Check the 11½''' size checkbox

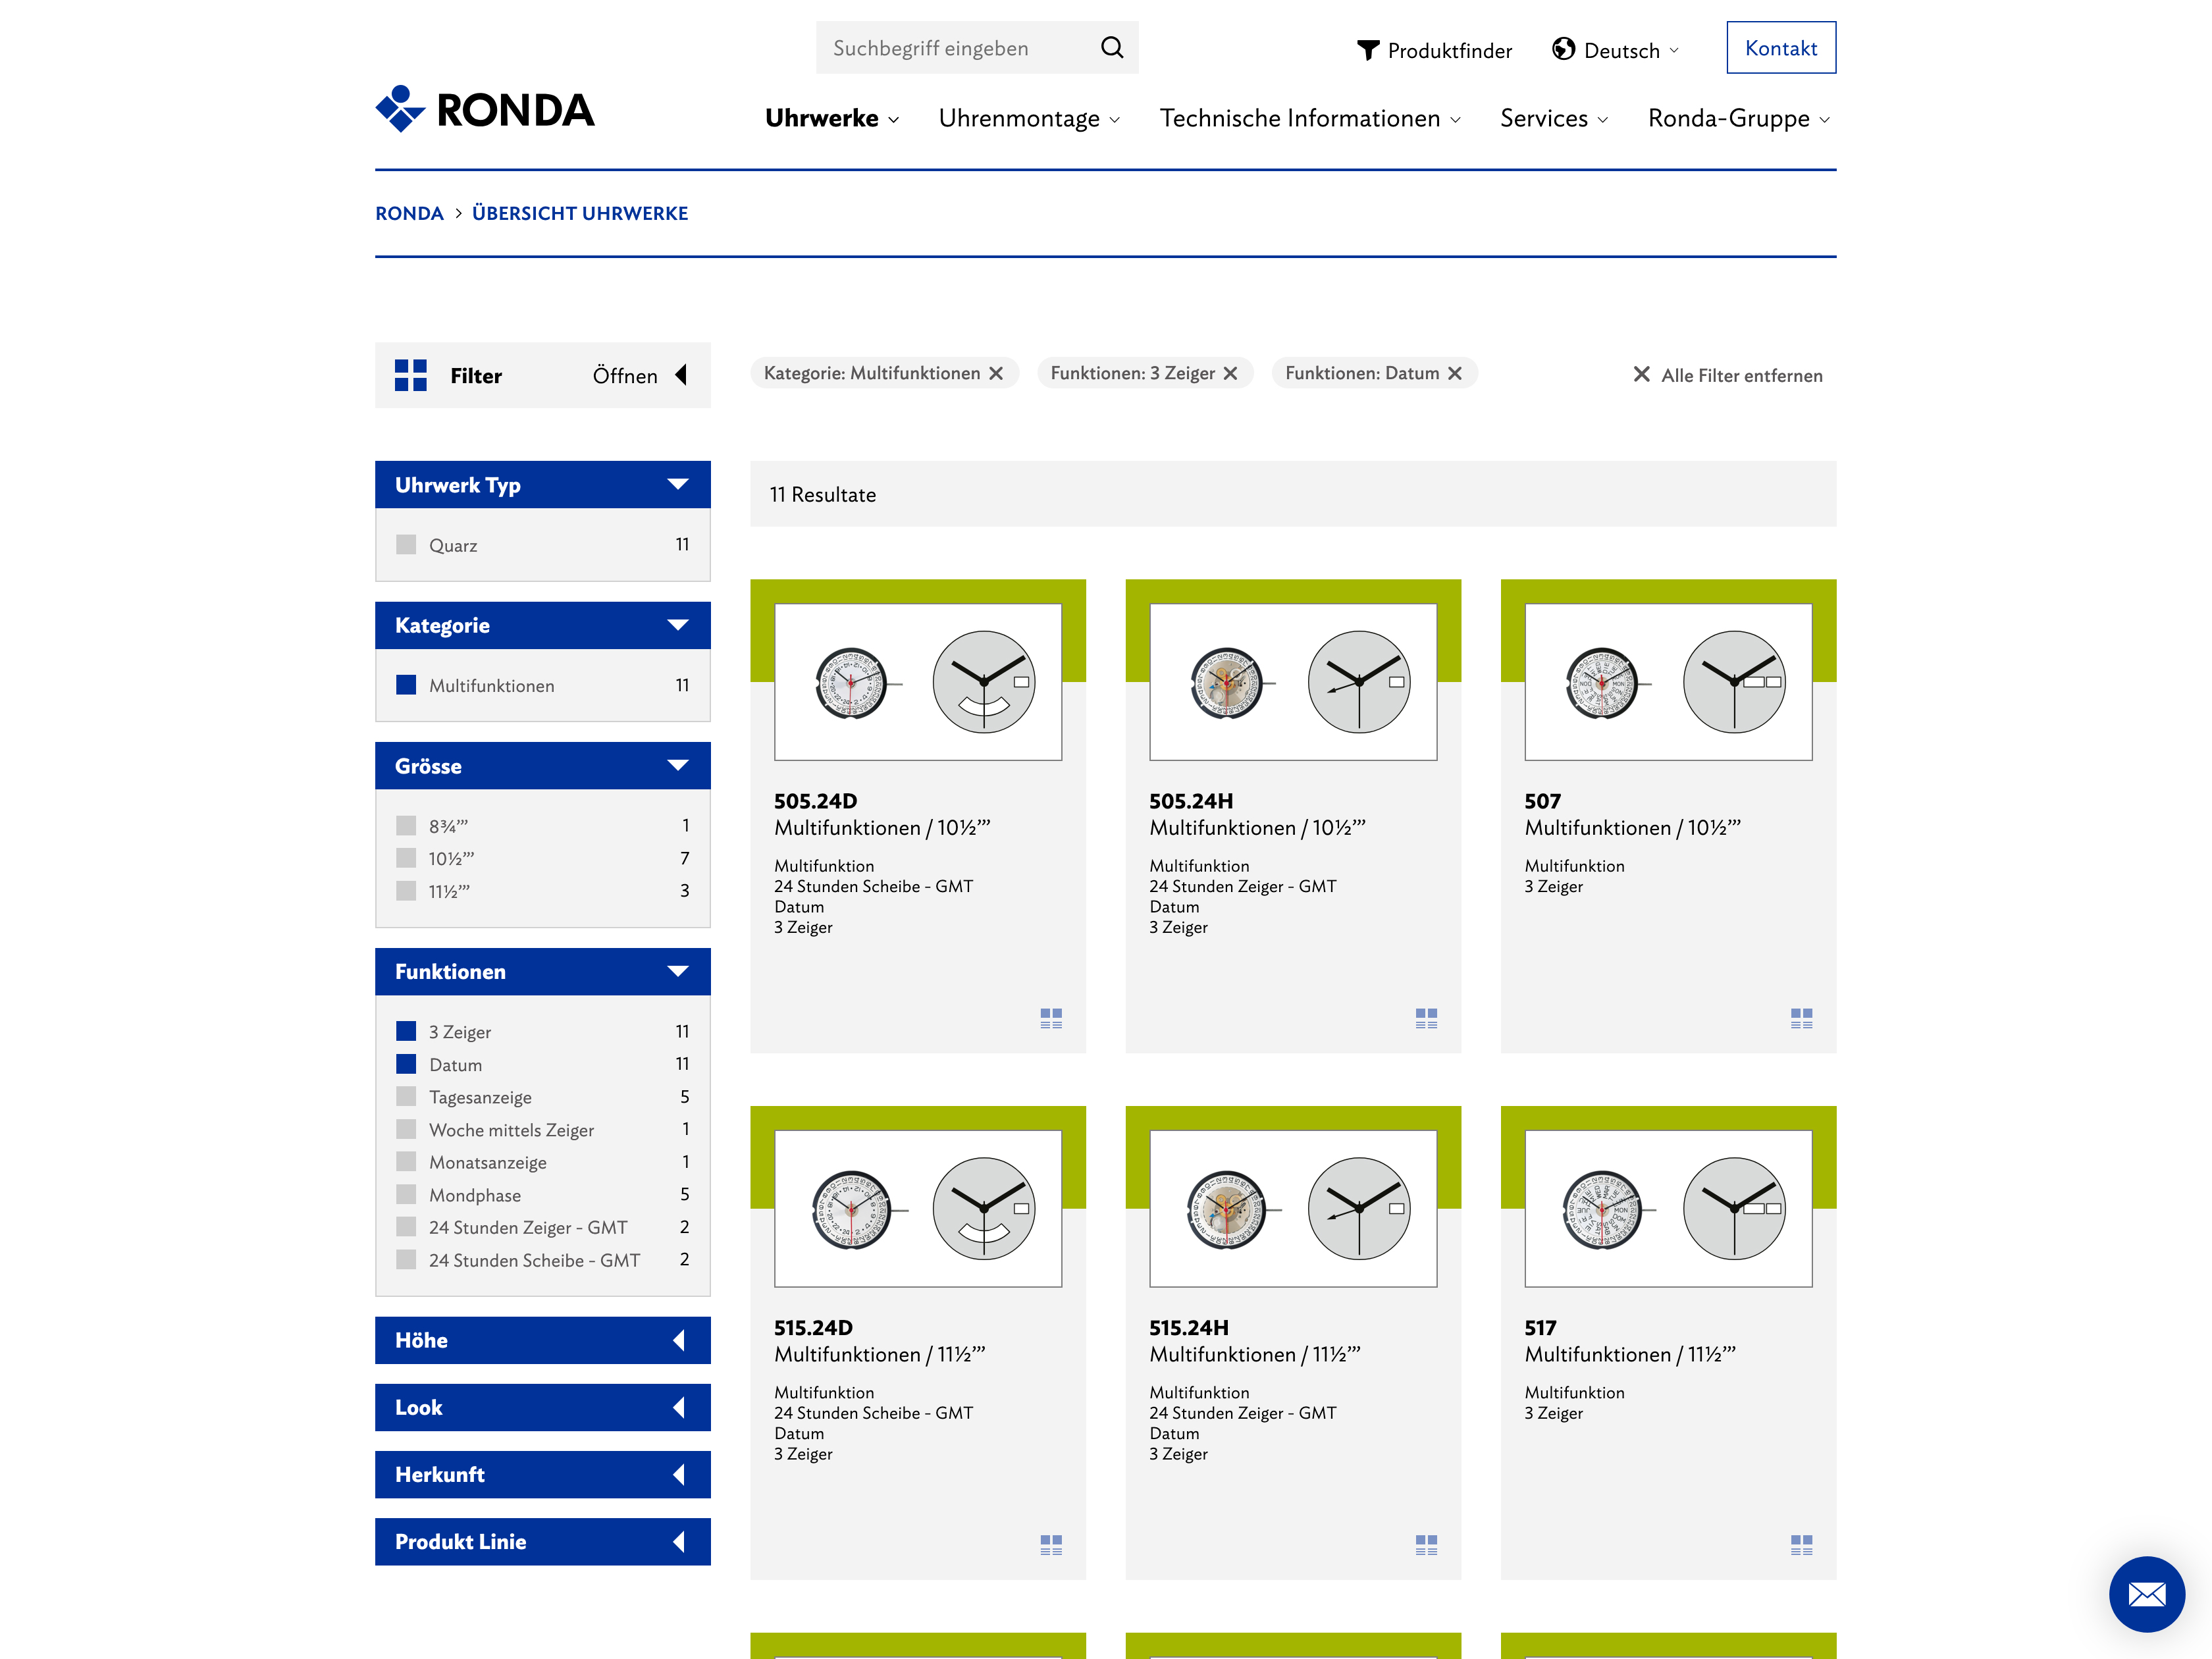406,890
